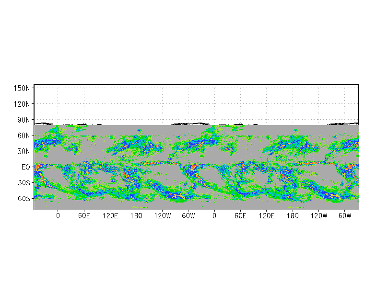Viewport: 376px width, 293px height.
Task: Select the leftmost 120W longitude label
Action: (x=162, y=216)
